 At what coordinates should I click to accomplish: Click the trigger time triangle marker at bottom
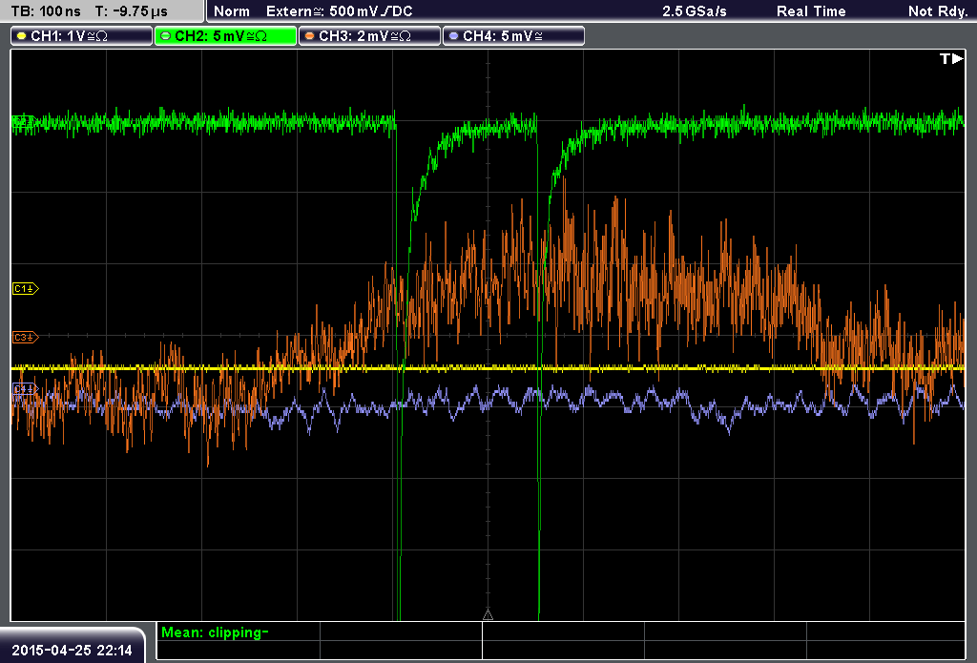pyautogui.click(x=488, y=615)
